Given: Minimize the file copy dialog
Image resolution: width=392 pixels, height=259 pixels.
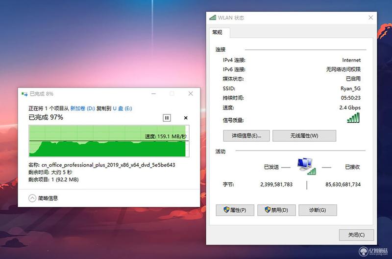Looking at the screenshot, I should pyautogui.click(x=154, y=94).
